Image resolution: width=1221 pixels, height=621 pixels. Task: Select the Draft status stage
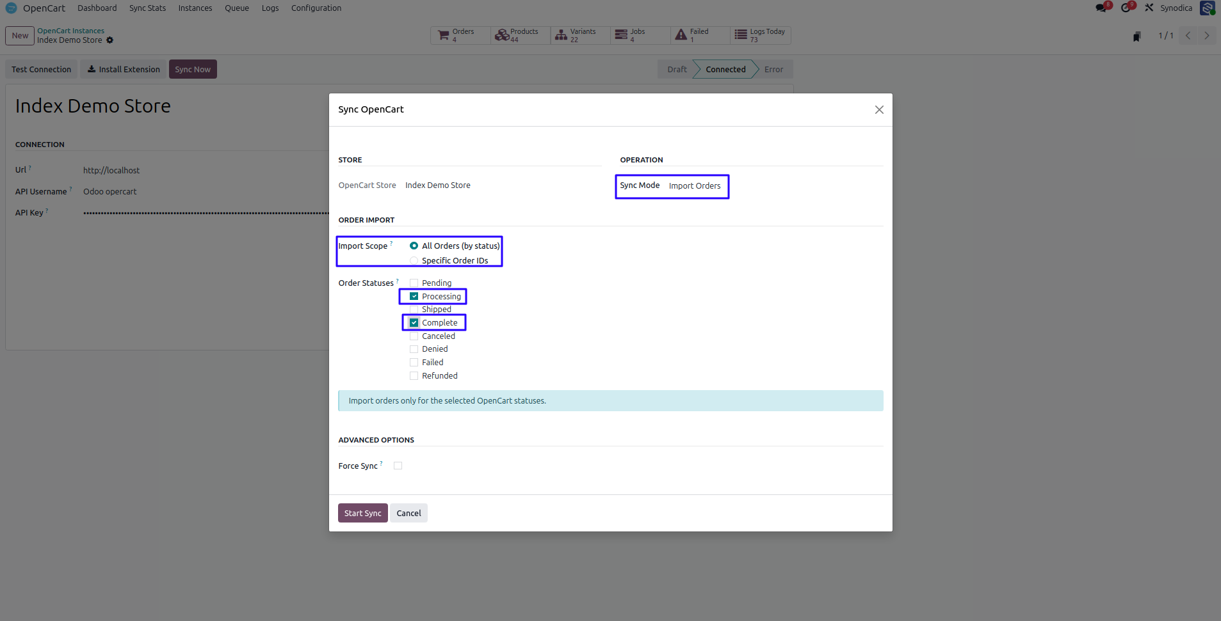[x=677, y=69]
